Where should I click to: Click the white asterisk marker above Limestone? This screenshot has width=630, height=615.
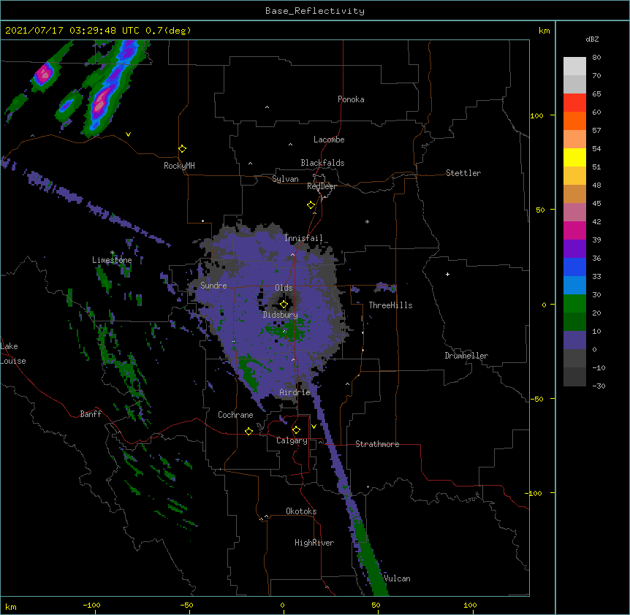113,253
